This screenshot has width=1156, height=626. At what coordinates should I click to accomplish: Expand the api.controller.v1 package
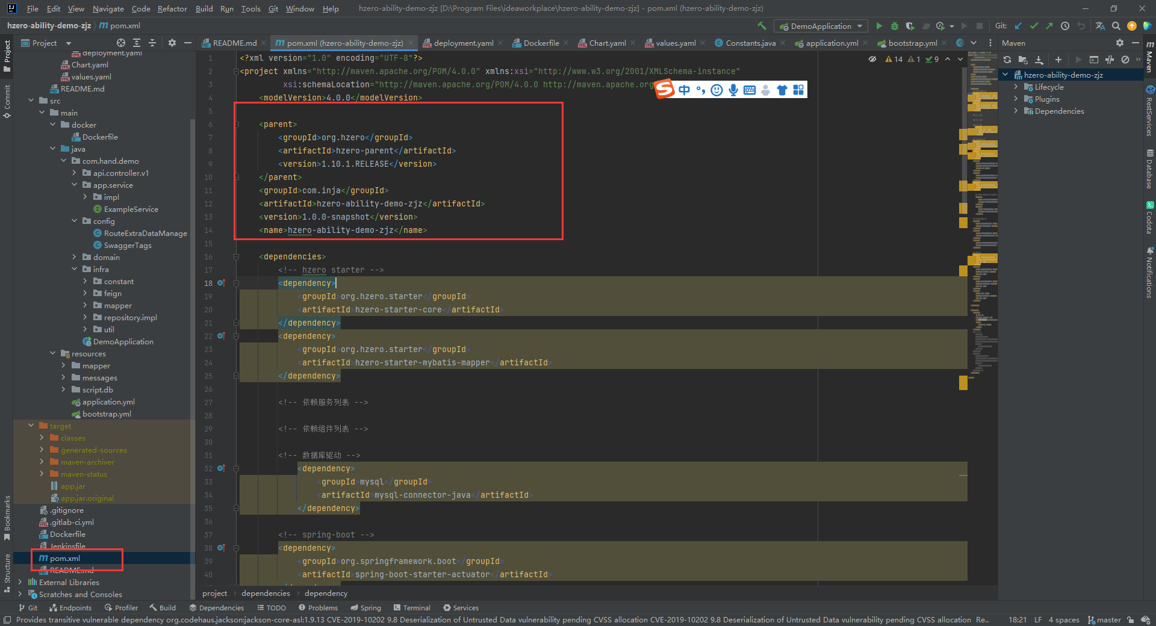pos(75,173)
